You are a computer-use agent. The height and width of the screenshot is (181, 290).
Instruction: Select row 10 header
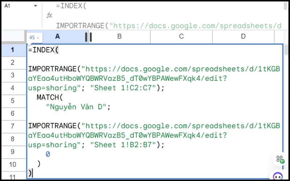point(12,164)
